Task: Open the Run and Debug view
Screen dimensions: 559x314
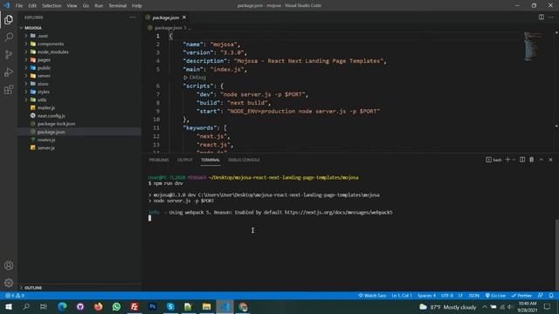Action: point(9,72)
